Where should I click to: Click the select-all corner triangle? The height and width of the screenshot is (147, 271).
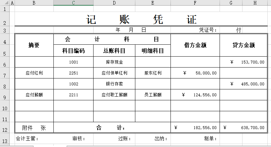tap(5, 3)
